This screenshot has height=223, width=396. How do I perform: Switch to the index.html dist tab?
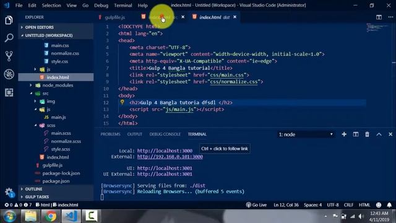click(x=214, y=17)
